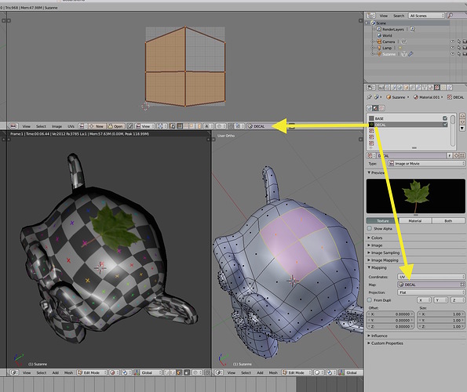467x392 pixels.
Task: Click the RenderLayers icon in outliner
Action: (x=379, y=29)
